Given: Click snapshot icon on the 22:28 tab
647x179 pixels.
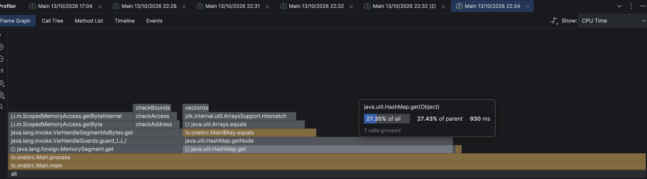Looking at the screenshot, I should 116,6.
